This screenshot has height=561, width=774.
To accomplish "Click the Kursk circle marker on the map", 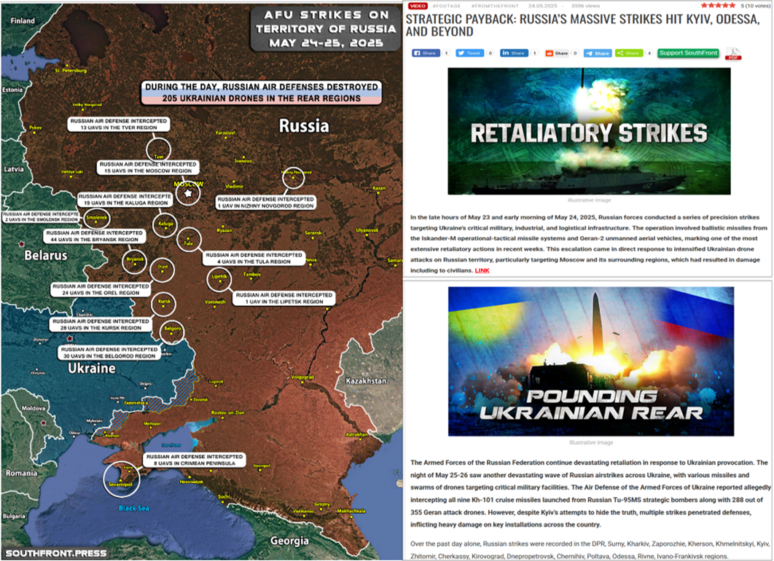I will pyautogui.click(x=163, y=303).
